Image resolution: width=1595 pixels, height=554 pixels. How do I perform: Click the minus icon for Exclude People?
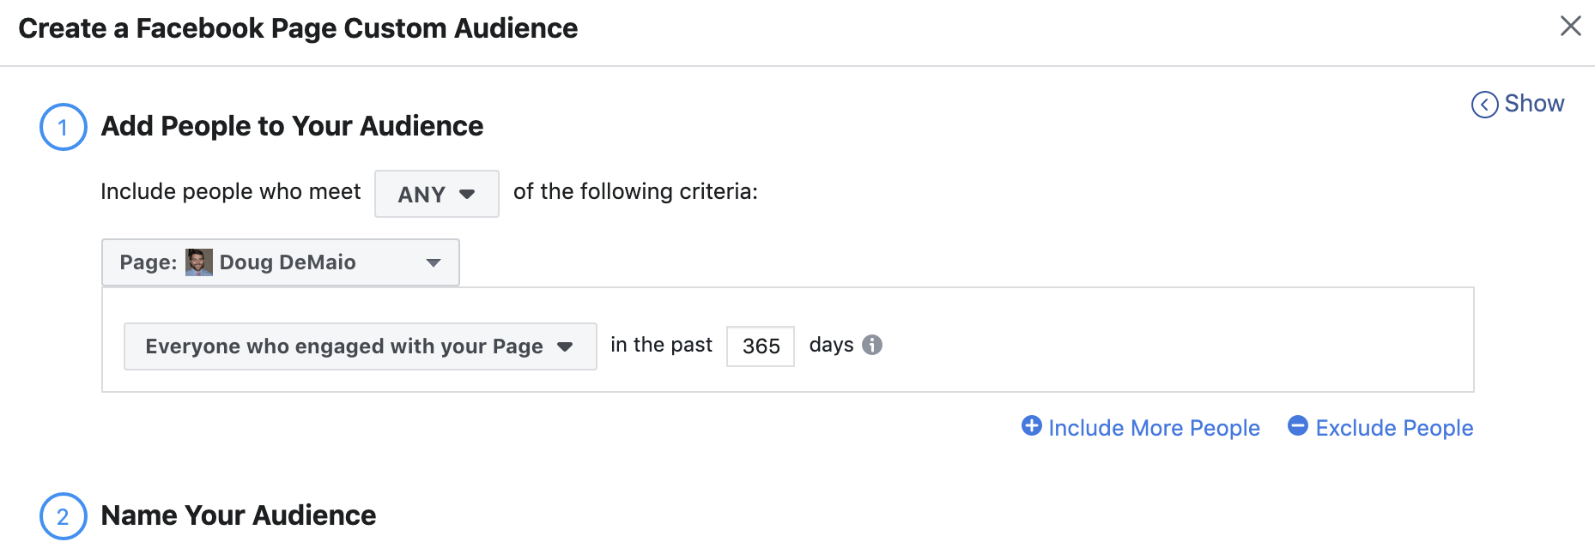(x=1297, y=425)
